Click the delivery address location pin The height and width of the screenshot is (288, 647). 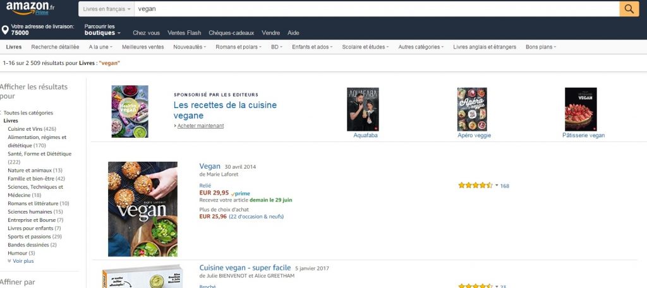click(x=5, y=30)
